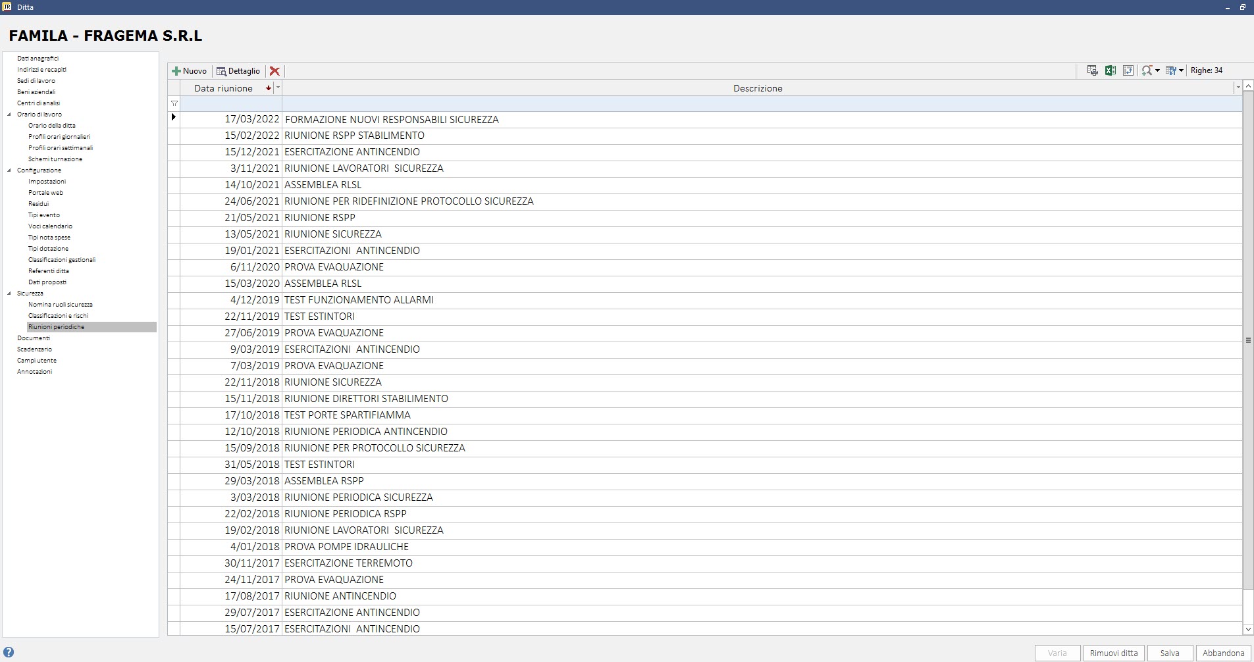1254x662 pixels.
Task: Collapse the Configurazione tree node
Action: 9,170
